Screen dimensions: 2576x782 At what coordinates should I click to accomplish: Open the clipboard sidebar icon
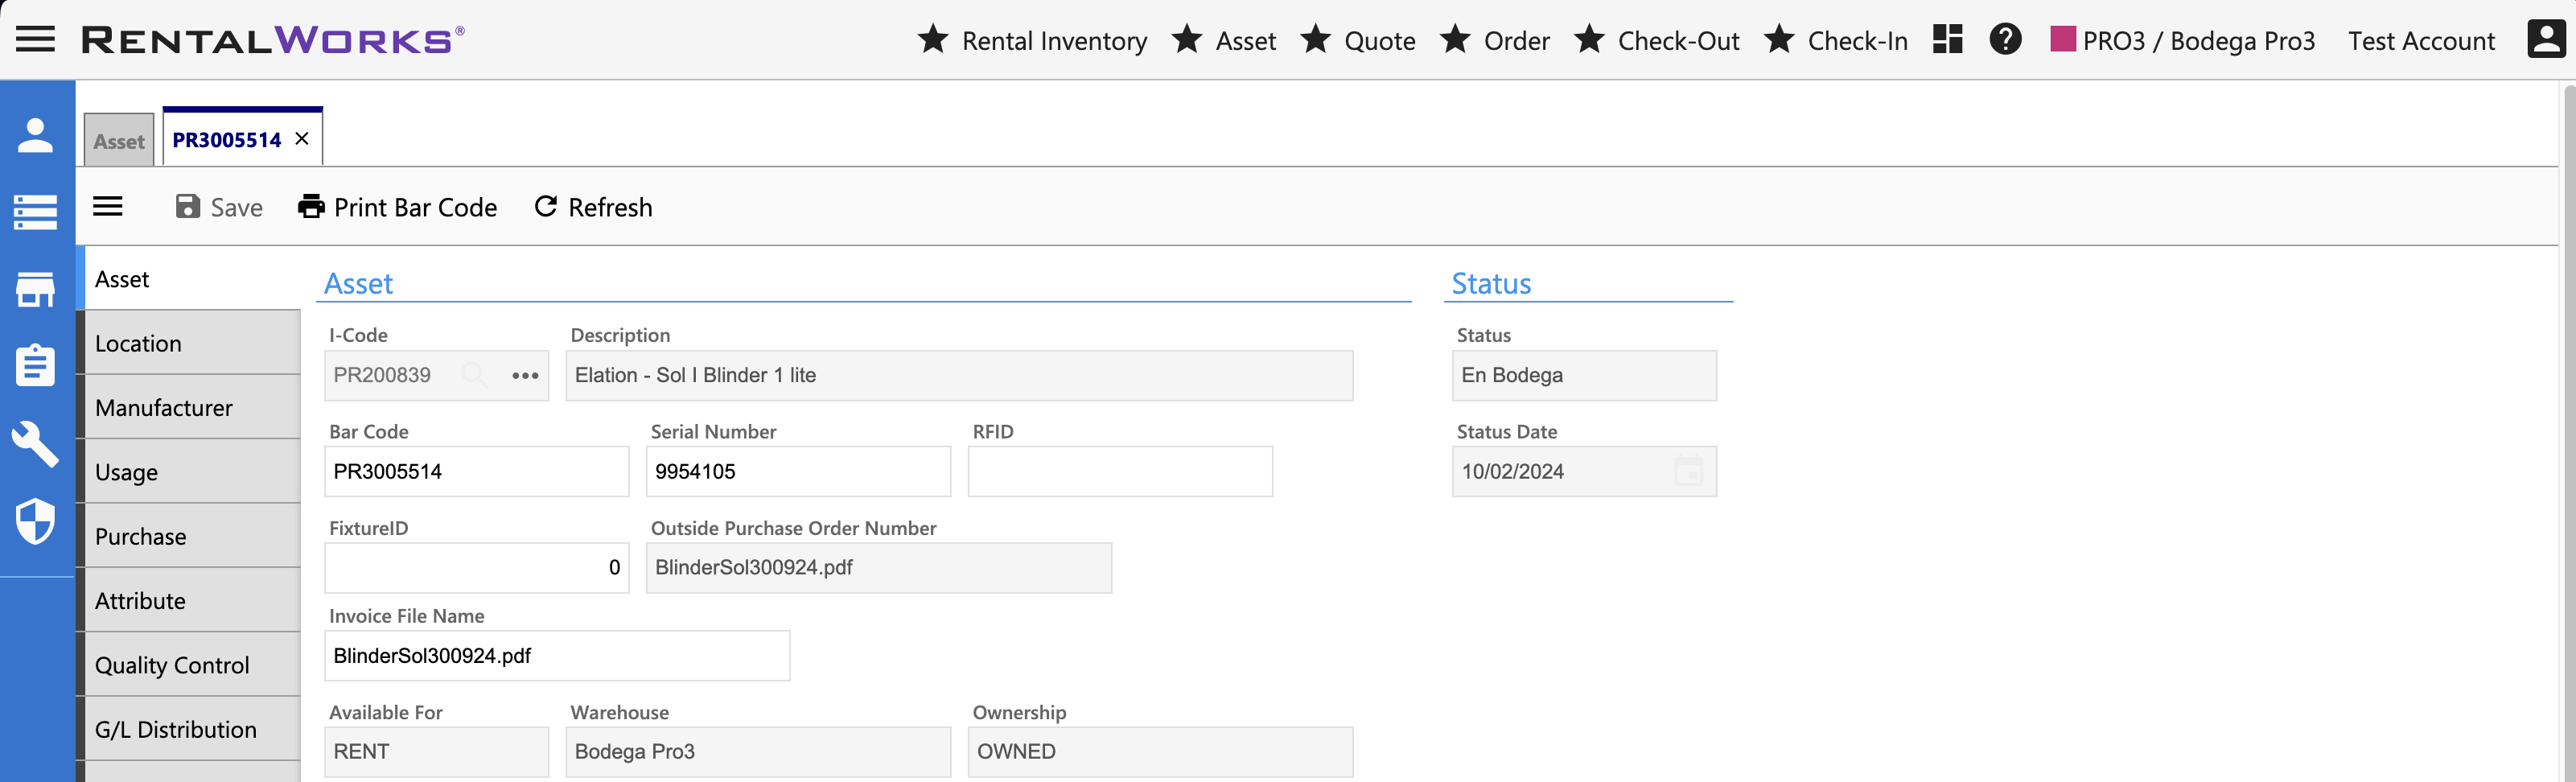pos(36,365)
